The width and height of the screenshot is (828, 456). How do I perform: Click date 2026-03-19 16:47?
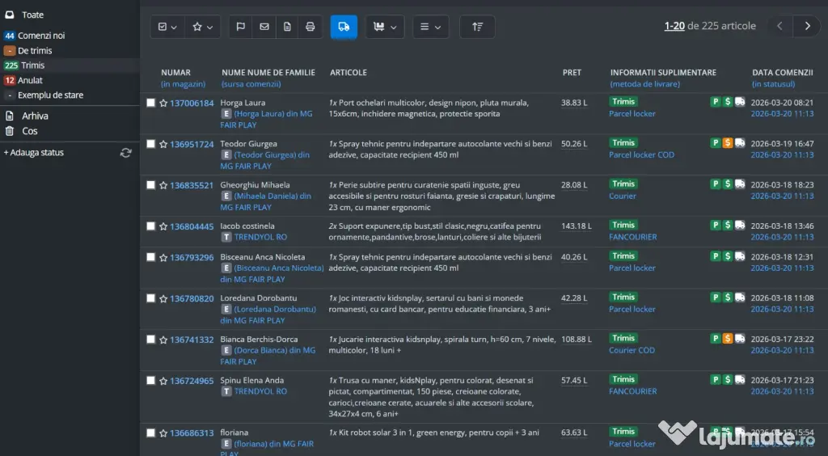tap(782, 144)
